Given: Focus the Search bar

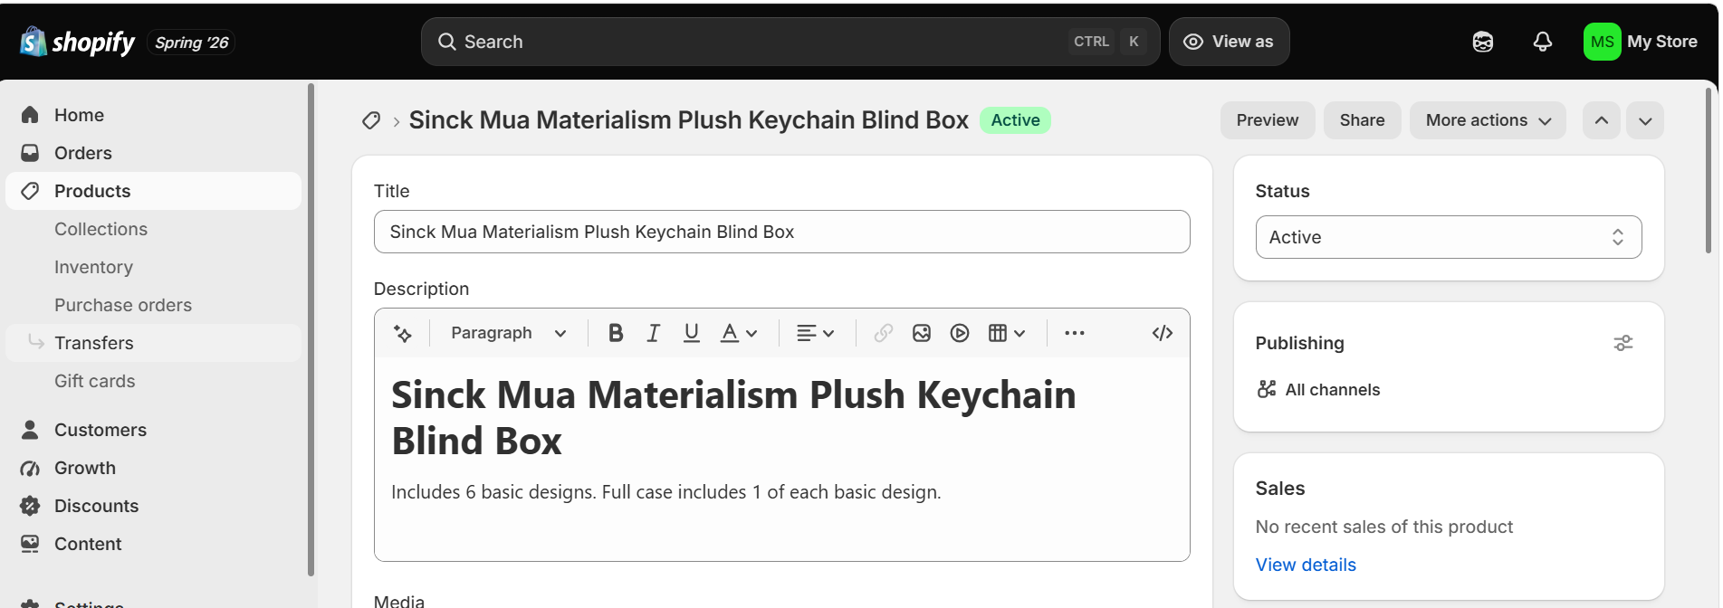Looking at the screenshot, I should tap(790, 42).
